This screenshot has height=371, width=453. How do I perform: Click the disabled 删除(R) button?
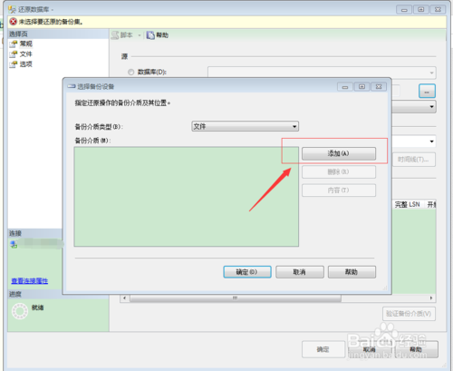coord(339,172)
